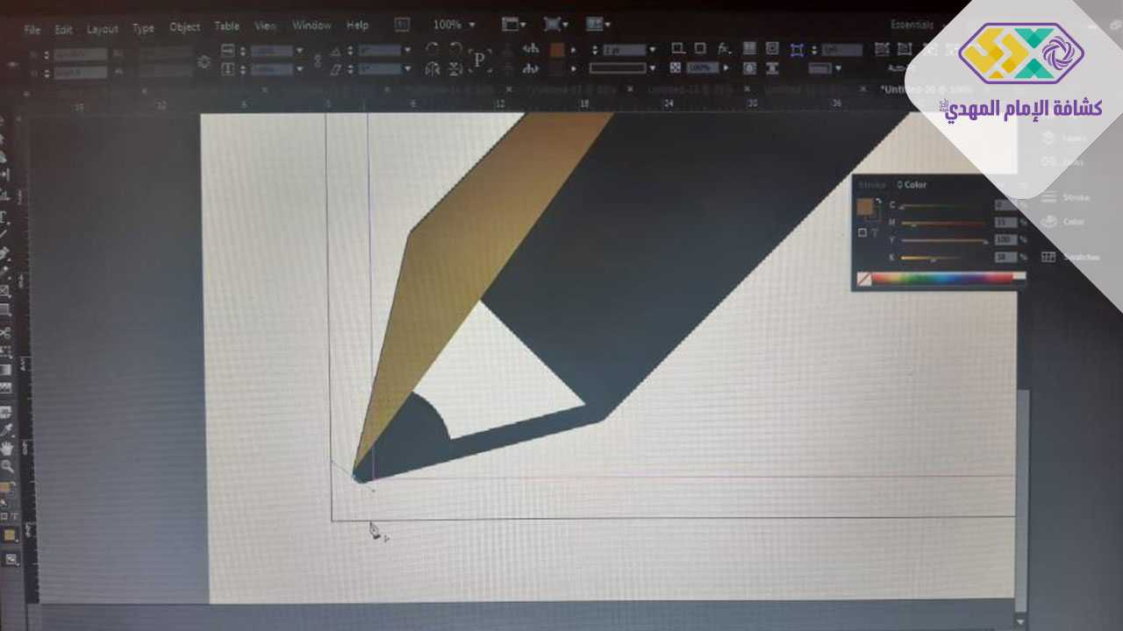Expand the Essentials workspace switcher
This screenshot has height=631, width=1123.
coord(912,25)
